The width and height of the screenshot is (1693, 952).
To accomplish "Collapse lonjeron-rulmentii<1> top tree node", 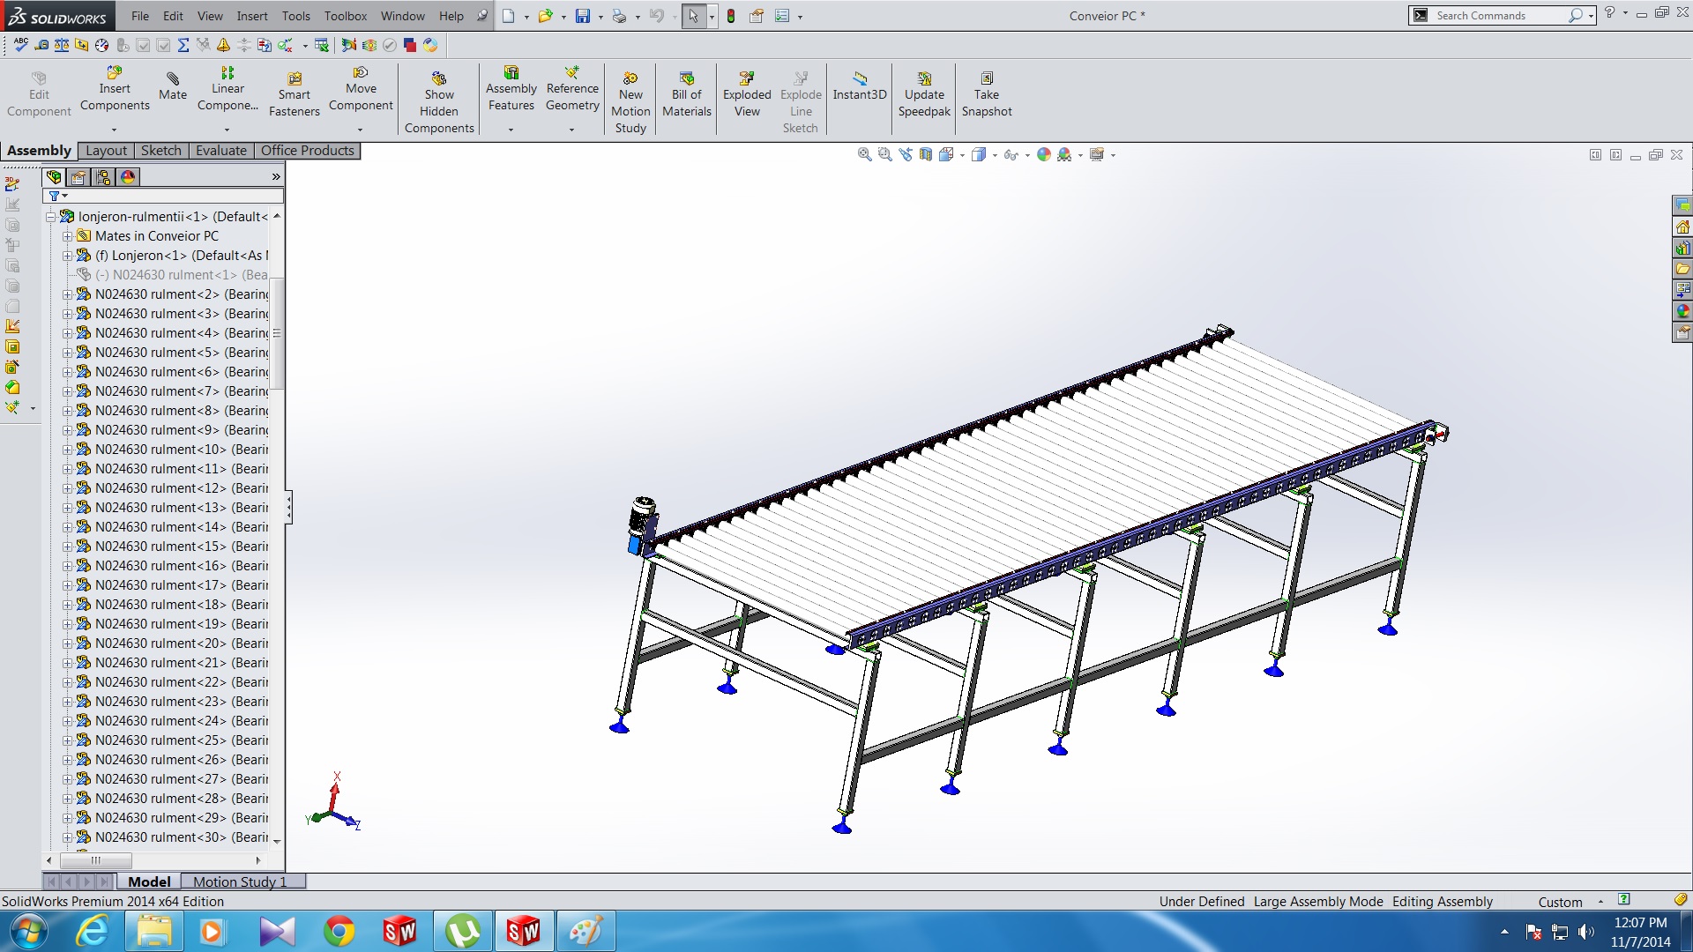I will coord(51,217).
